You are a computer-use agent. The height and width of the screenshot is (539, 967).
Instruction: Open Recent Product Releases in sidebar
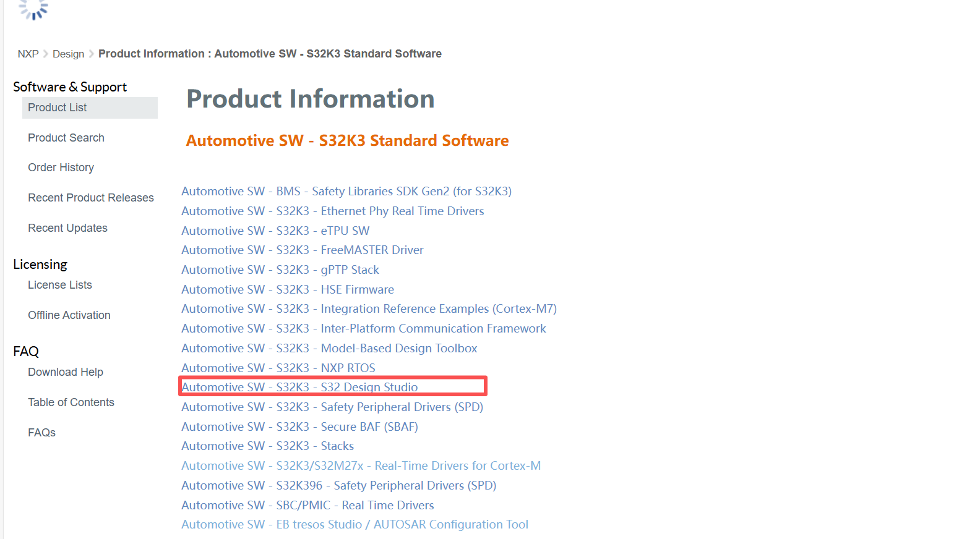[x=91, y=198]
